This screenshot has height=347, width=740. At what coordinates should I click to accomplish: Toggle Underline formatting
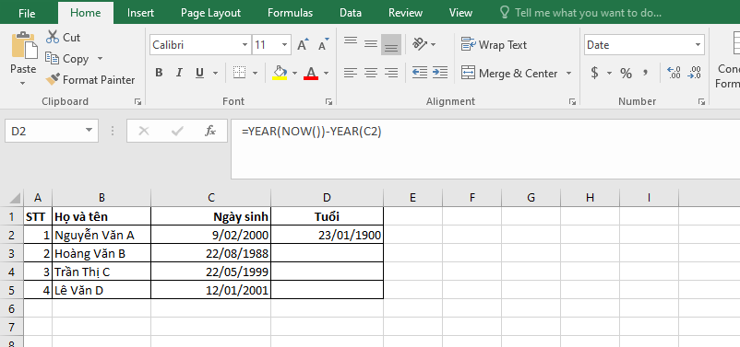tap(199, 73)
